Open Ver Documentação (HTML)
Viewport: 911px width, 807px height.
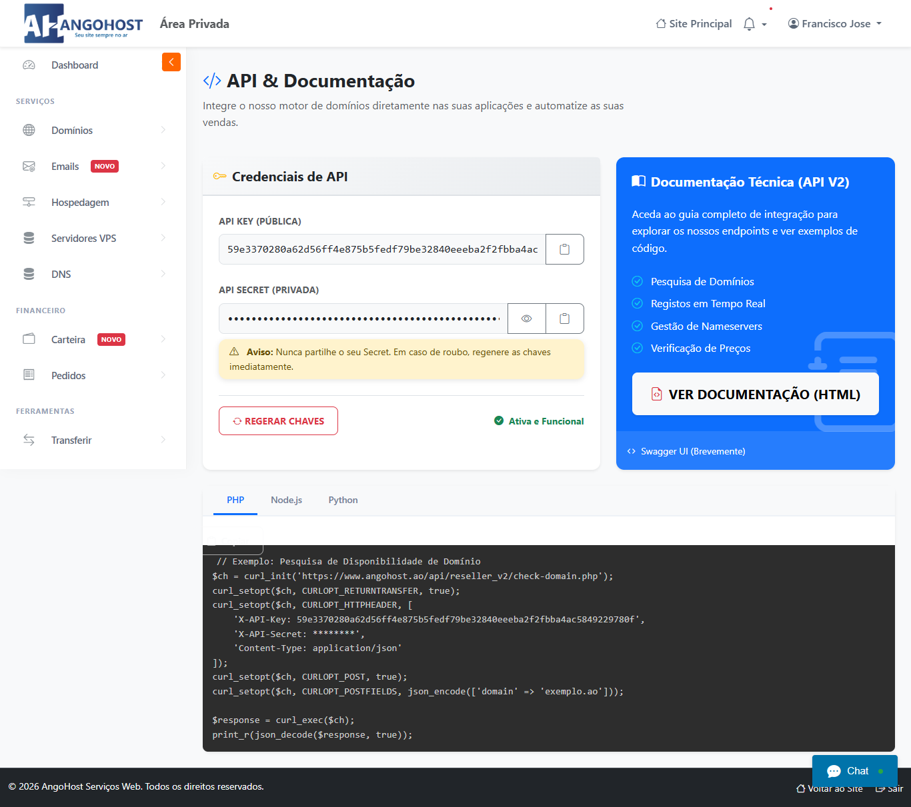tap(755, 395)
